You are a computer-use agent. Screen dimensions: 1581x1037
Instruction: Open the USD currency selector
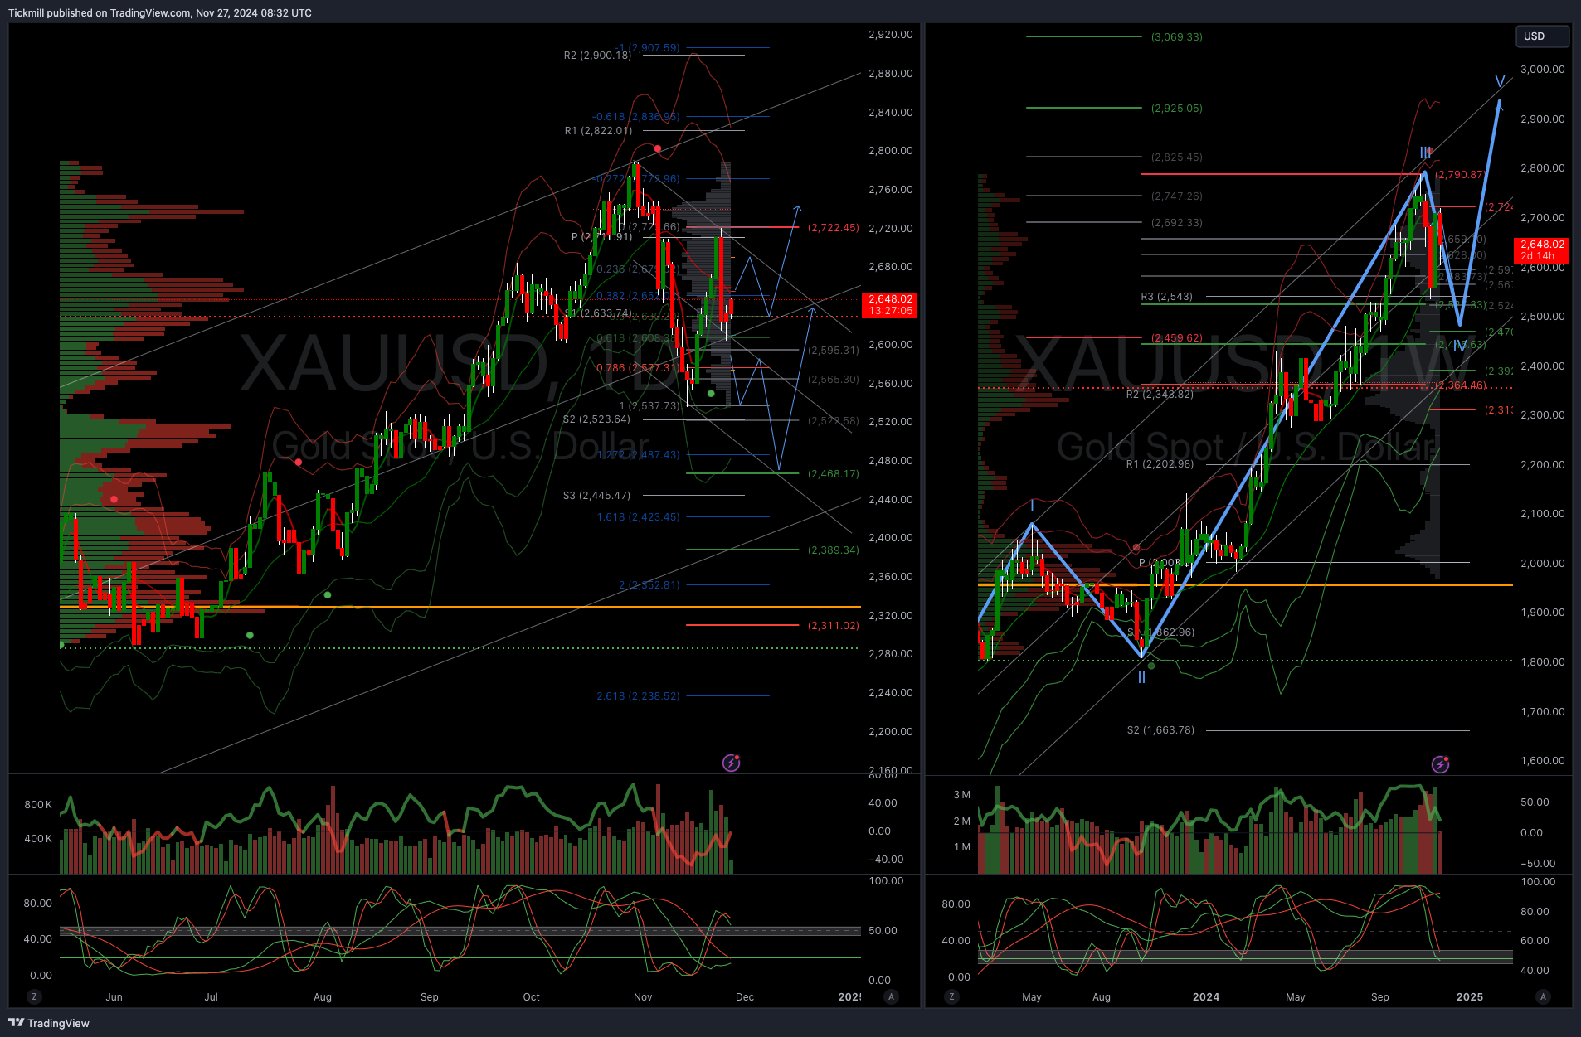coord(1542,36)
